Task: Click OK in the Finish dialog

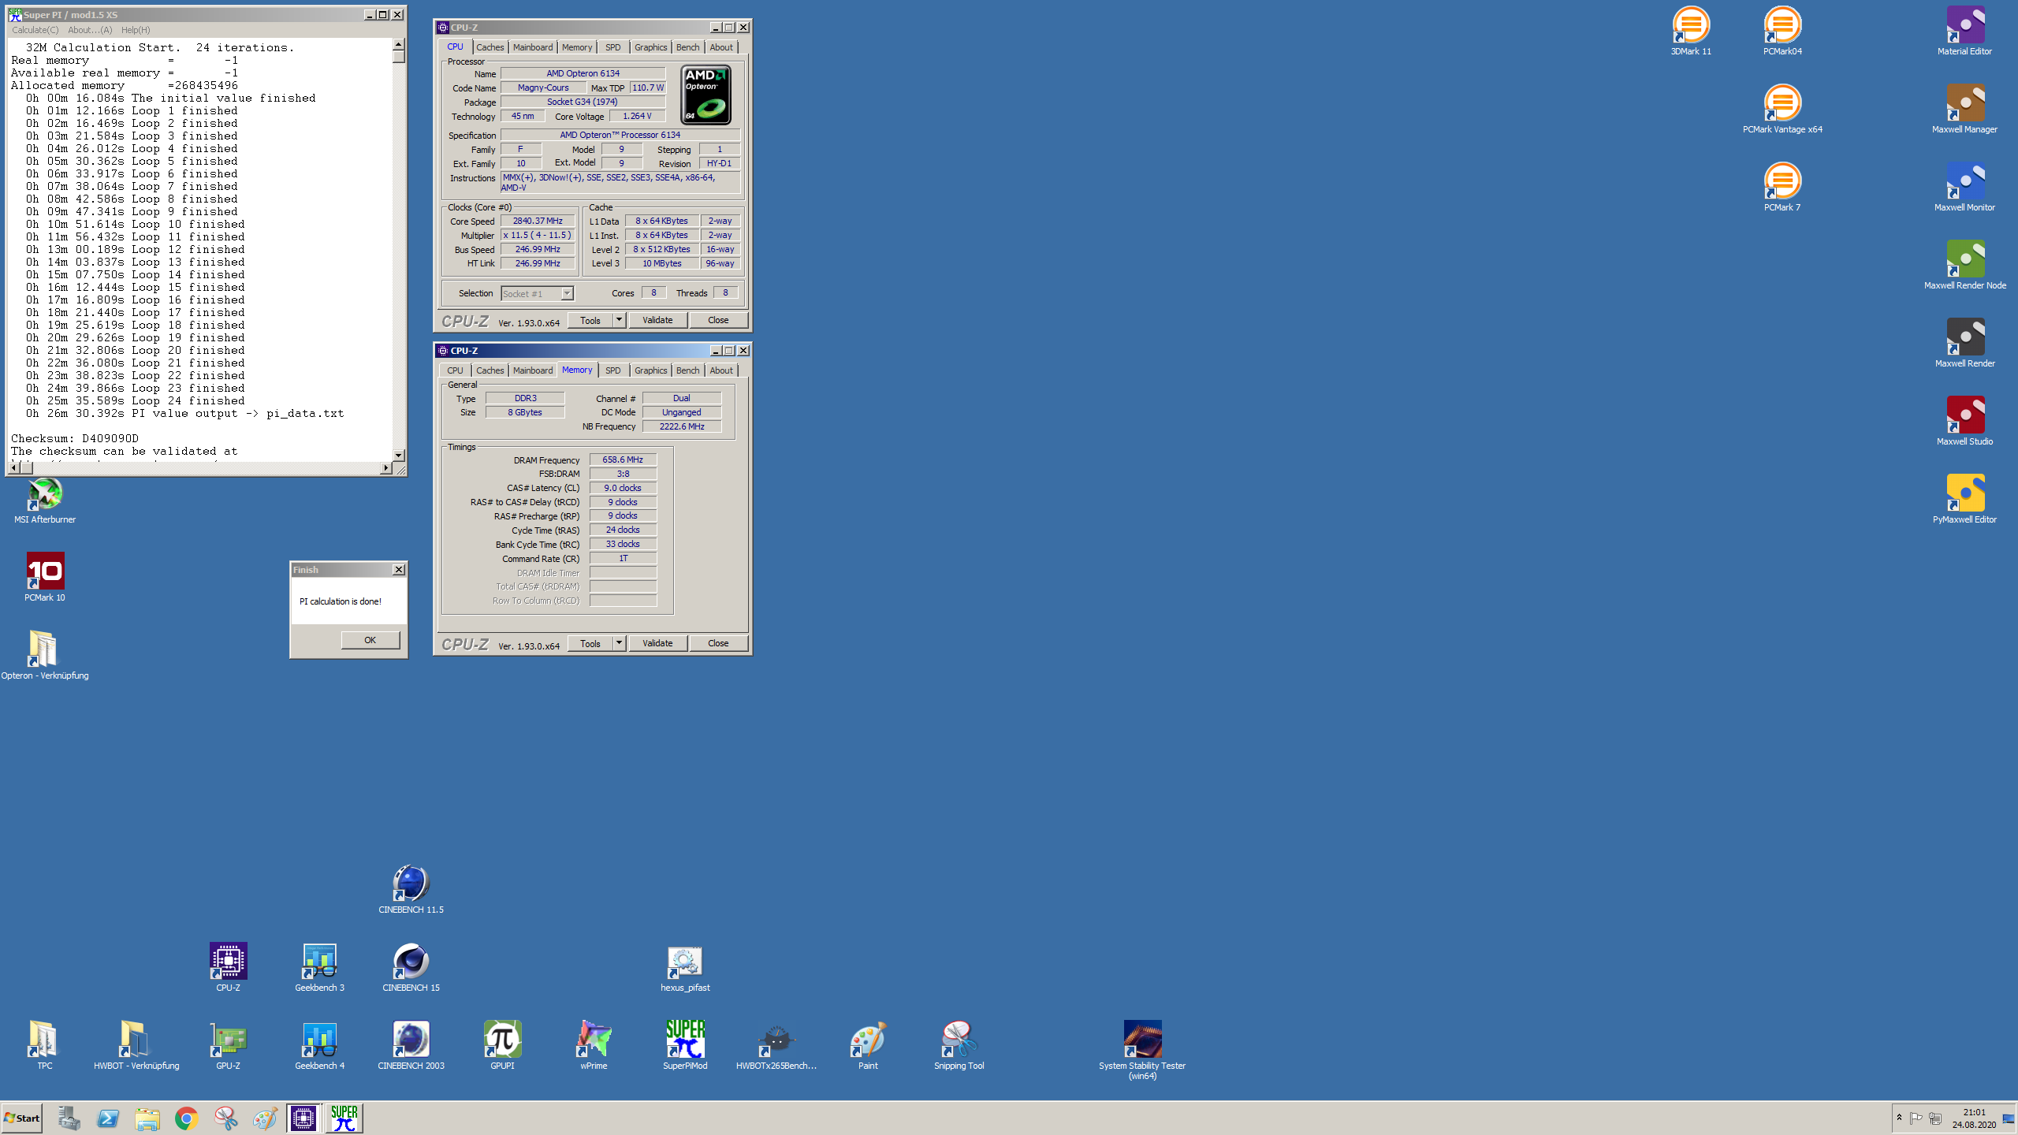Action: [370, 640]
